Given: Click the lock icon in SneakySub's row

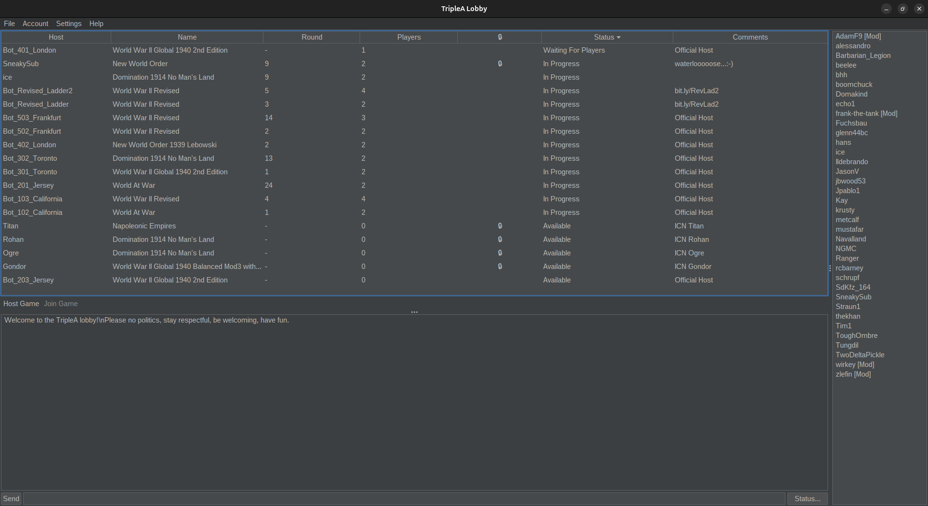Looking at the screenshot, I should 500,64.
